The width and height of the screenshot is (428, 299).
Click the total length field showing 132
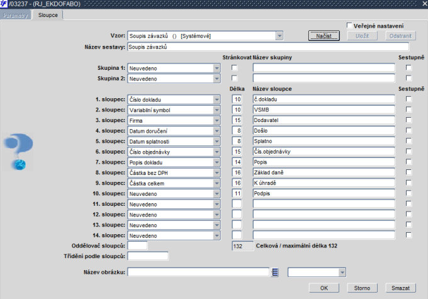pos(242,246)
